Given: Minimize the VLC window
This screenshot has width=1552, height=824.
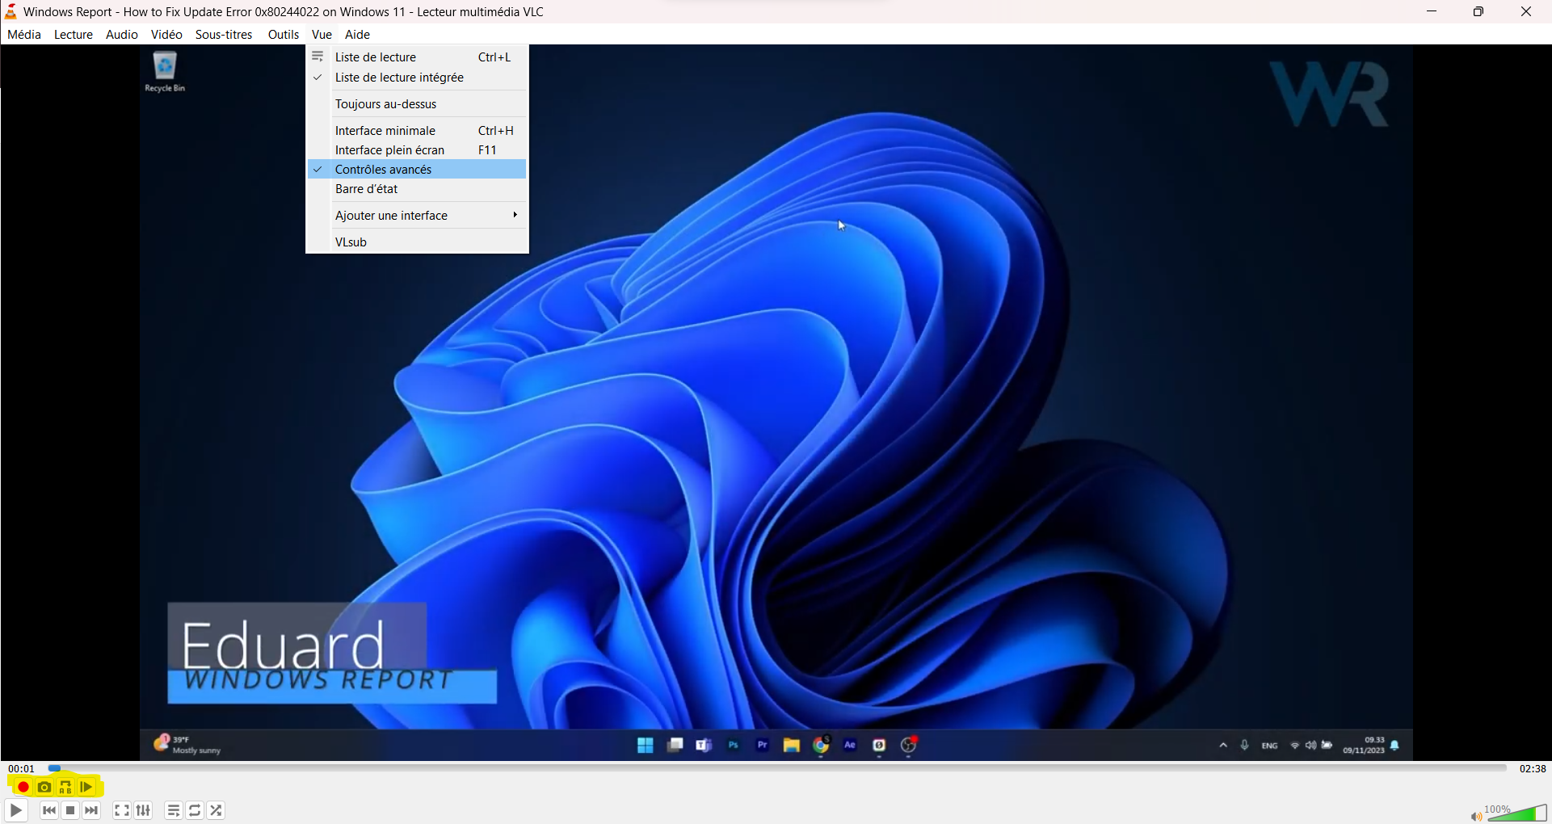Looking at the screenshot, I should pos(1432,11).
